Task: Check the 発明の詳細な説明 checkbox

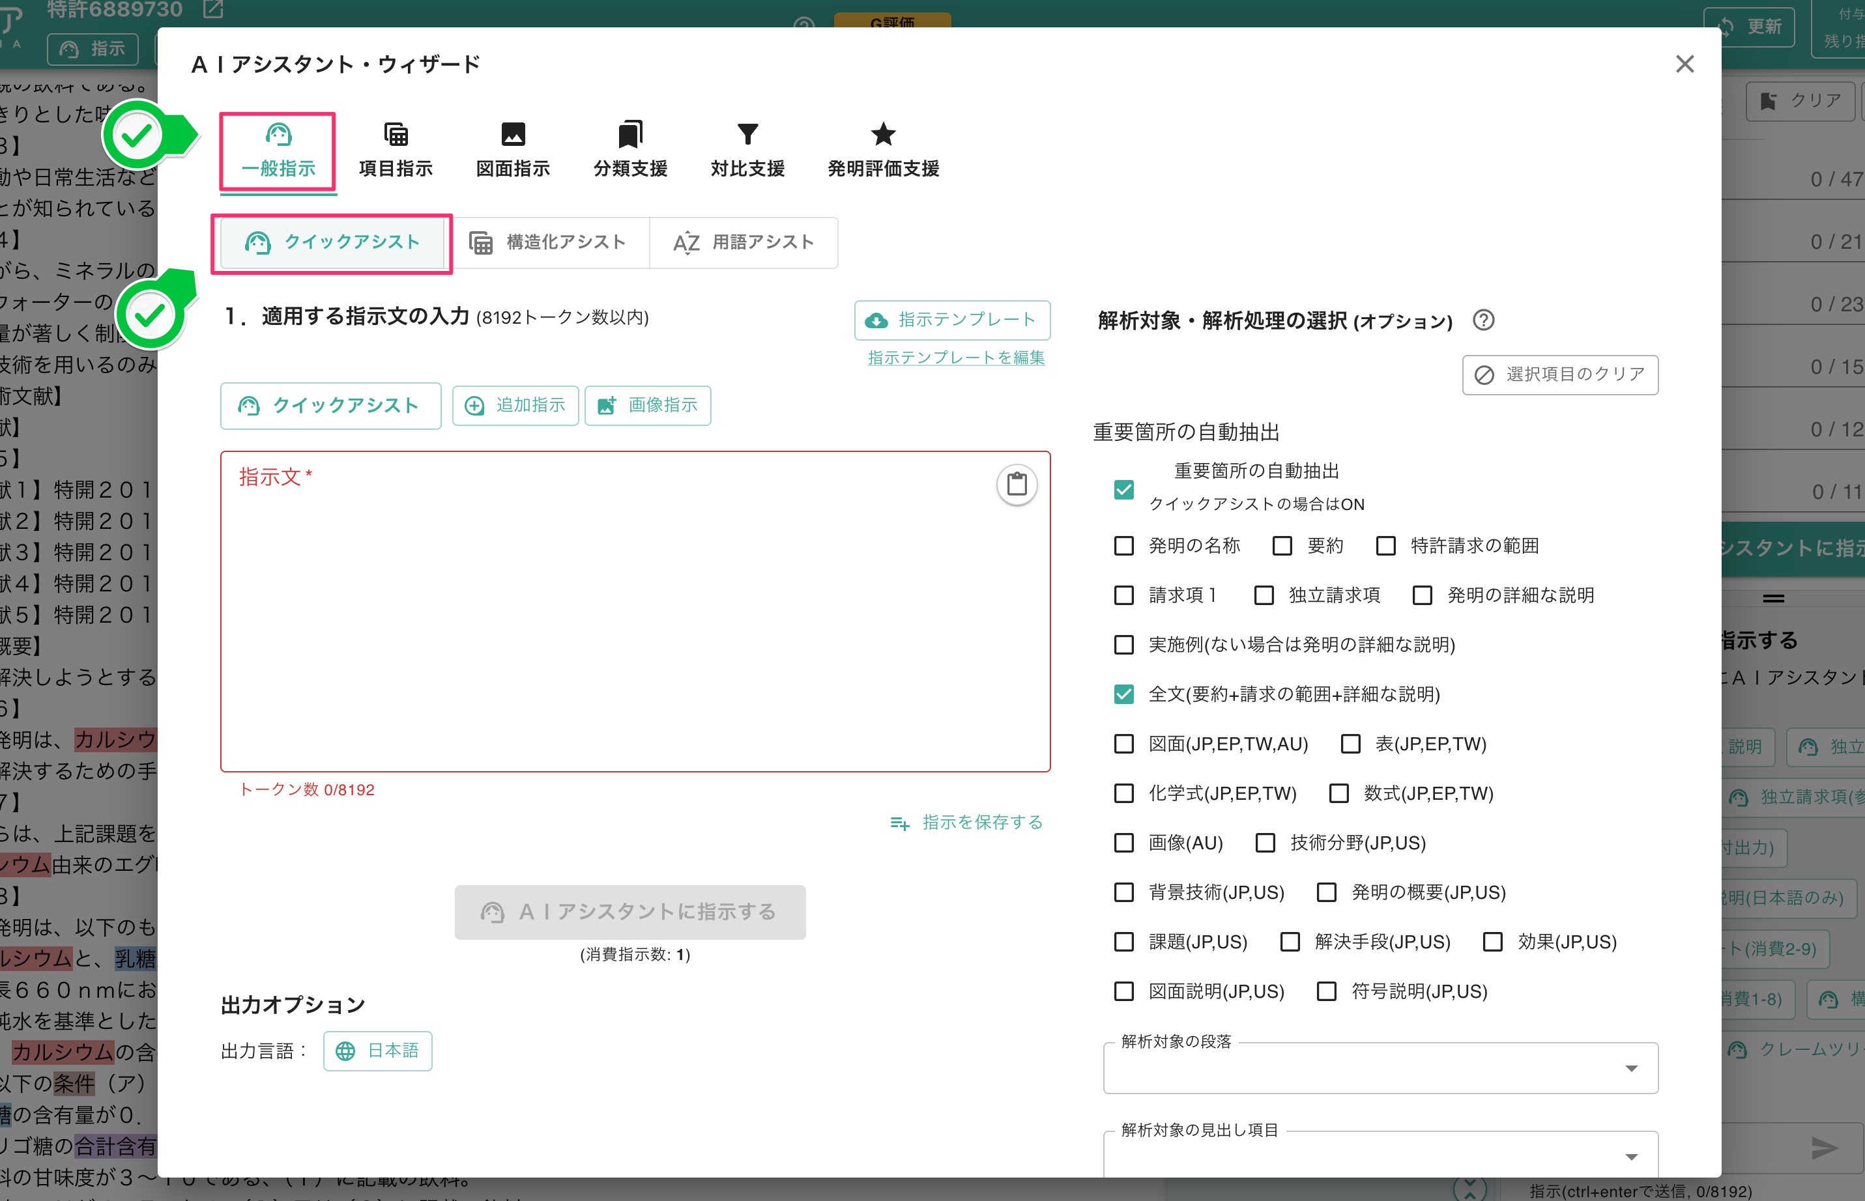Action: pos(1423,595)
